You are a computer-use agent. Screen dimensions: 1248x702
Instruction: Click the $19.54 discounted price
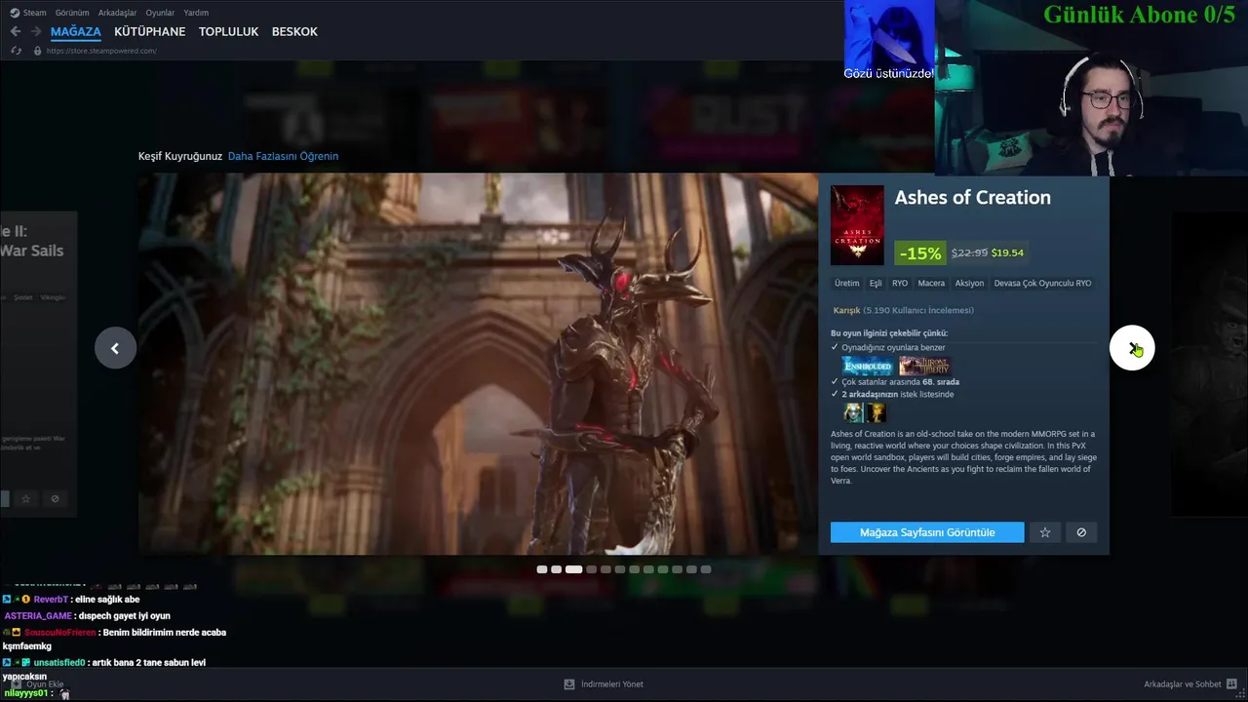[x=1007, y=253]
